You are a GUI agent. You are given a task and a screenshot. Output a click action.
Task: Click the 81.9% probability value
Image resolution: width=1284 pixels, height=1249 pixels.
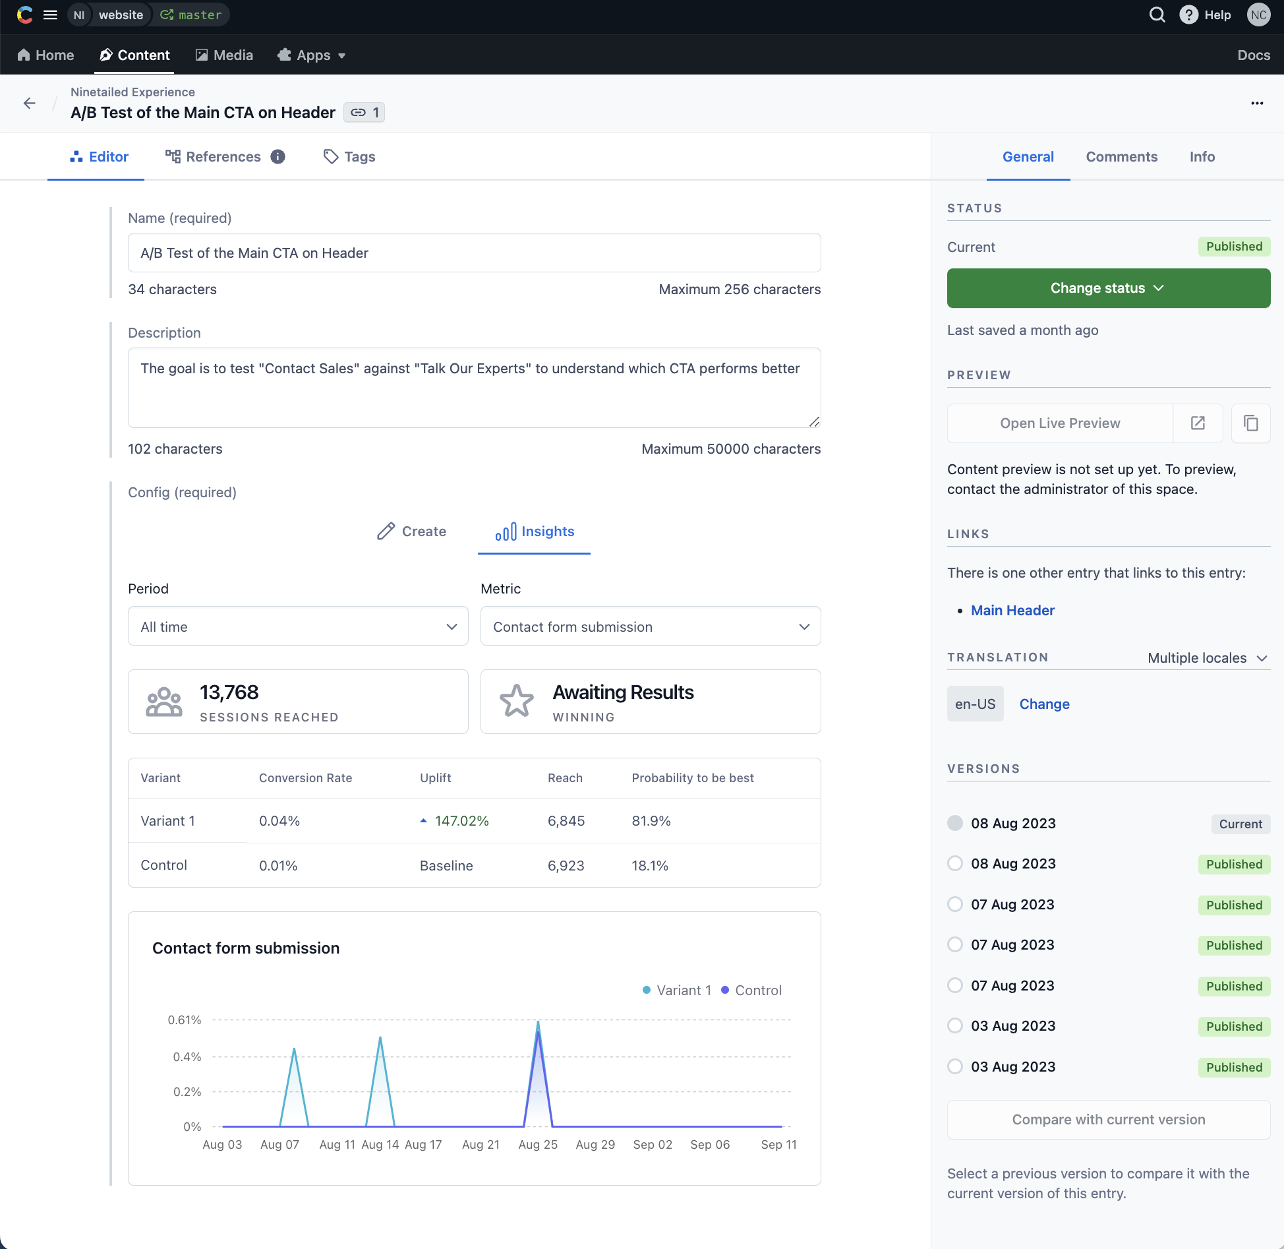coord(651,821)
